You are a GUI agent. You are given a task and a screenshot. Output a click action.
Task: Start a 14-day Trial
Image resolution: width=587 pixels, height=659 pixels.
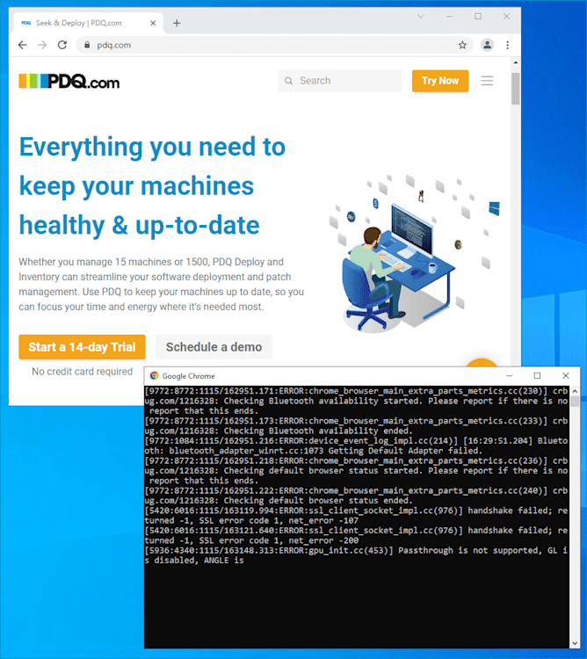(x=82, y=347)
